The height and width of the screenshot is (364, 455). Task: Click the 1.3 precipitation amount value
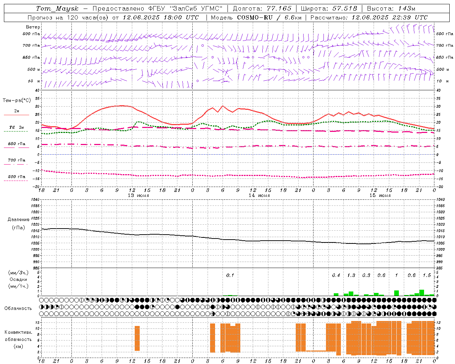coord(351,275)
